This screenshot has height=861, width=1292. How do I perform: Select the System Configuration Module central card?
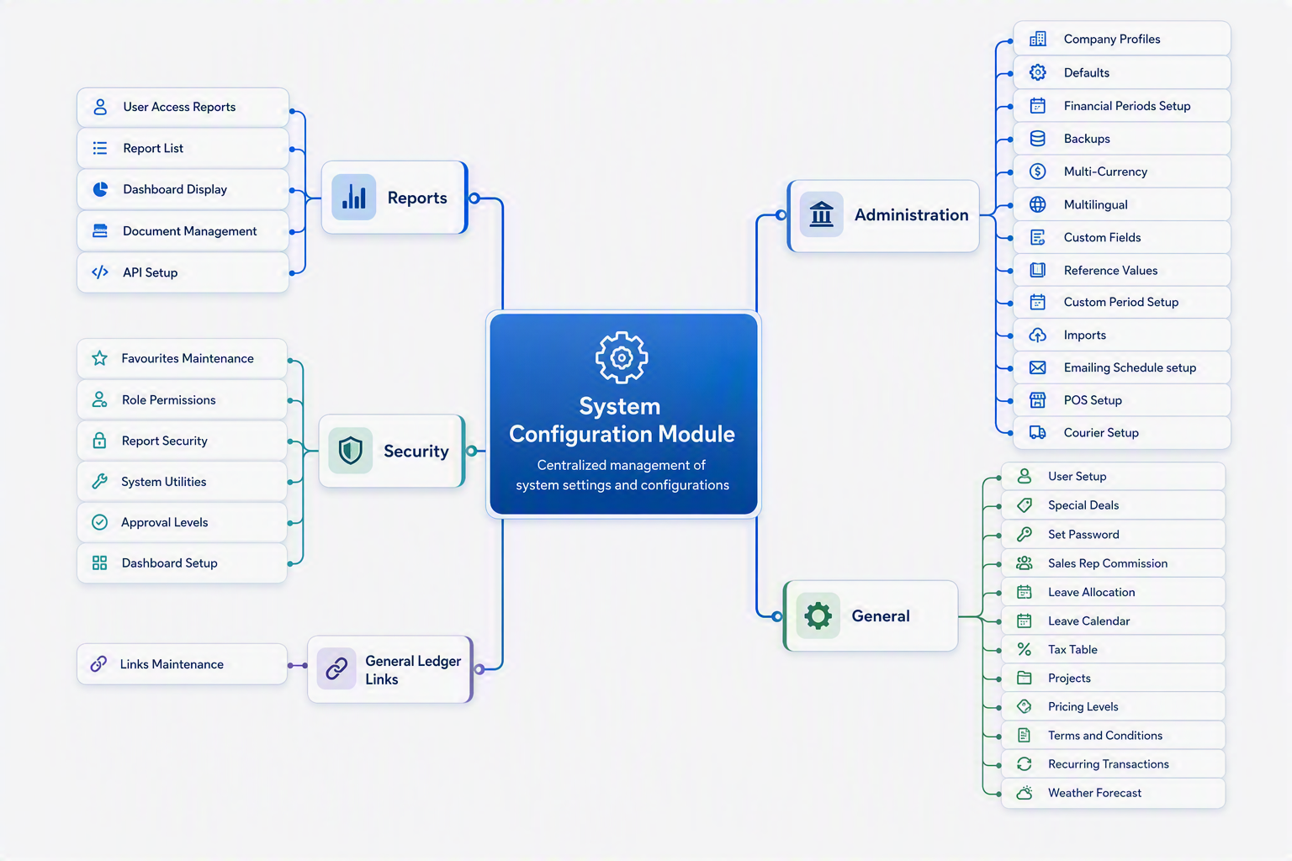tap(623, 414)
